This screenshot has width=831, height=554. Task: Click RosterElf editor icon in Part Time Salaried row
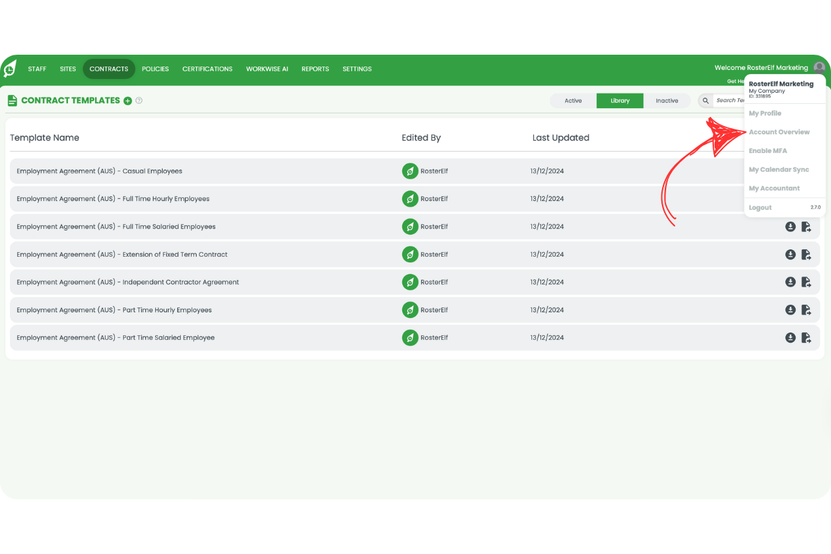click(410, 337)
